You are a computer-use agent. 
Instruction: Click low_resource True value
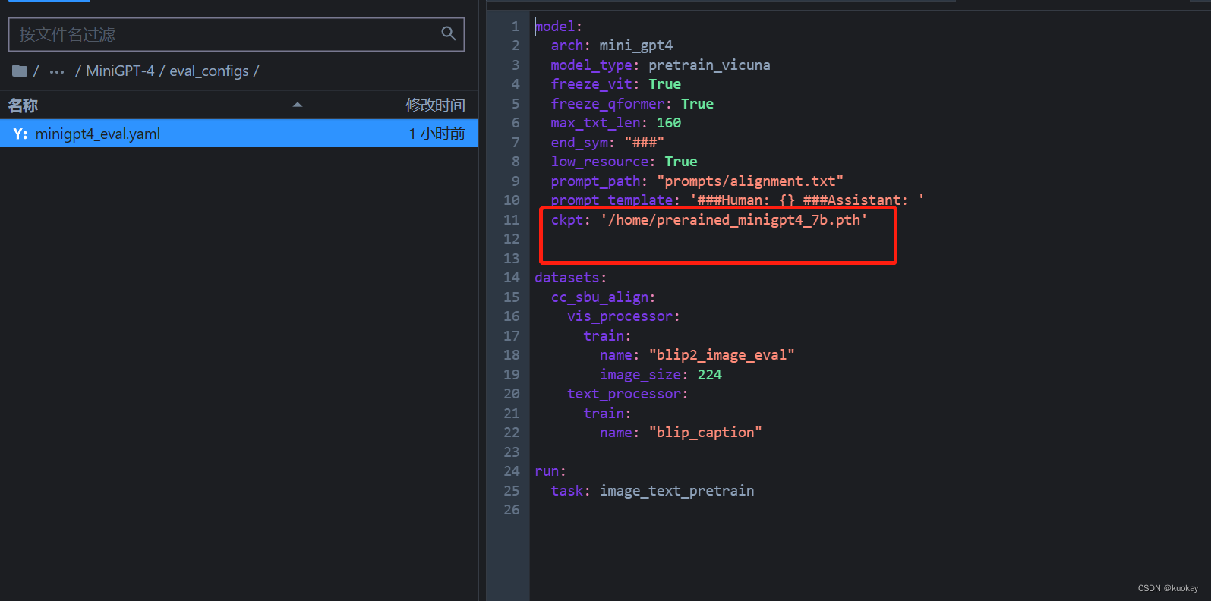coord(681,162)
